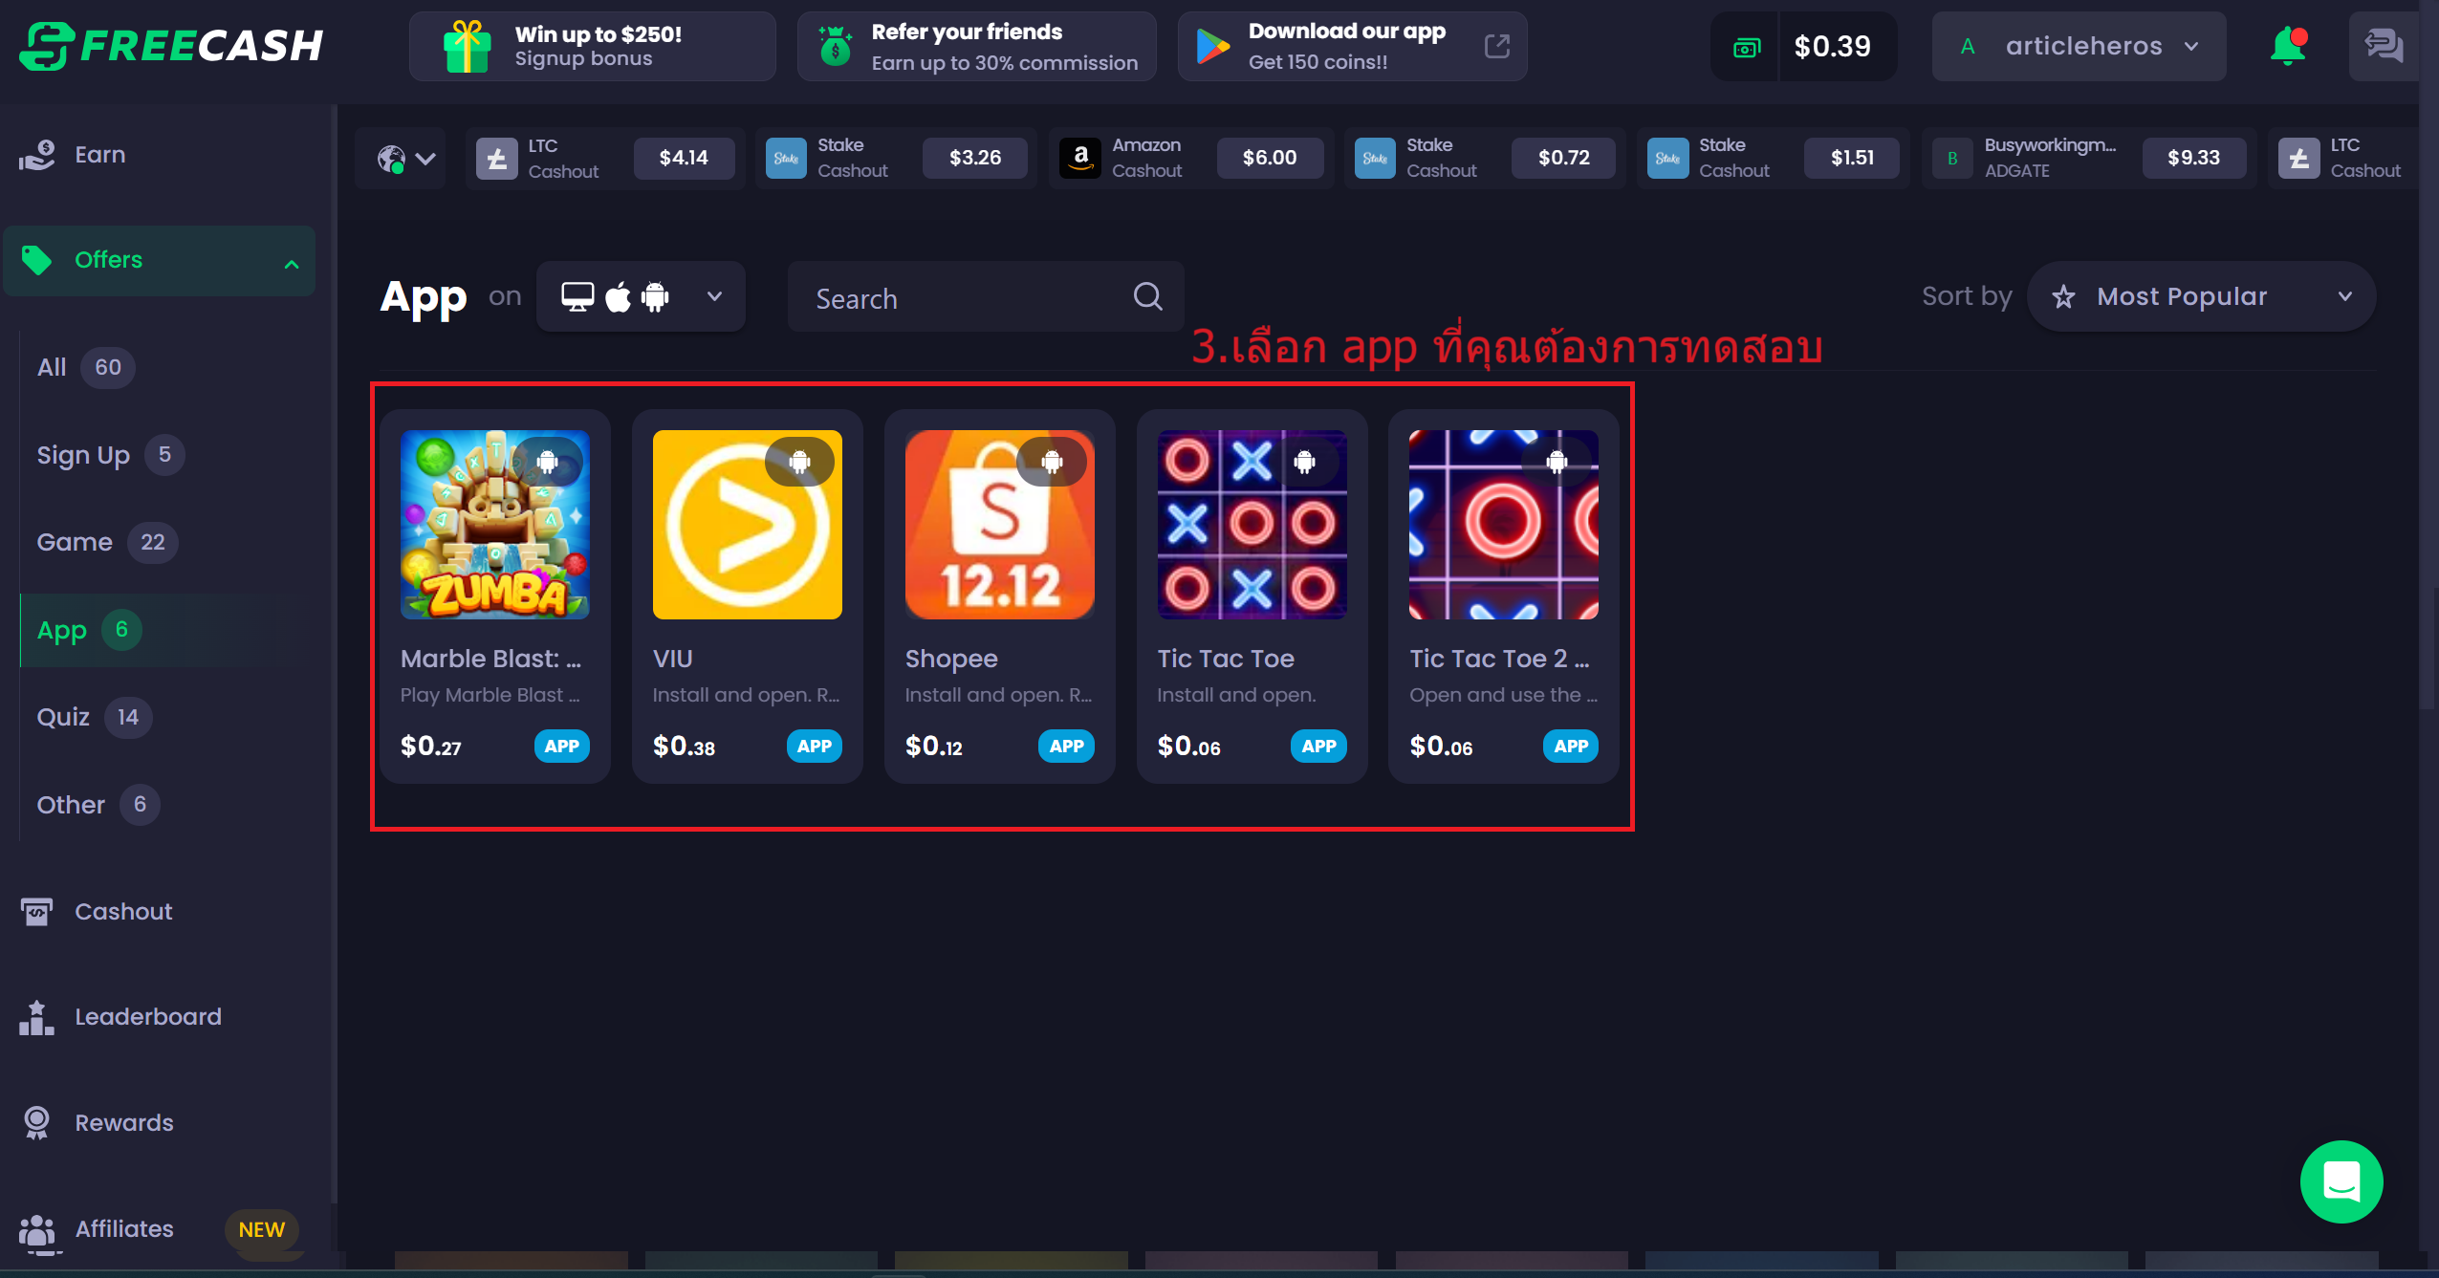Viewport: 2439px width, 1278px height.
Task: Click APP button on Shopee card
Action: tap(1066, 747)
